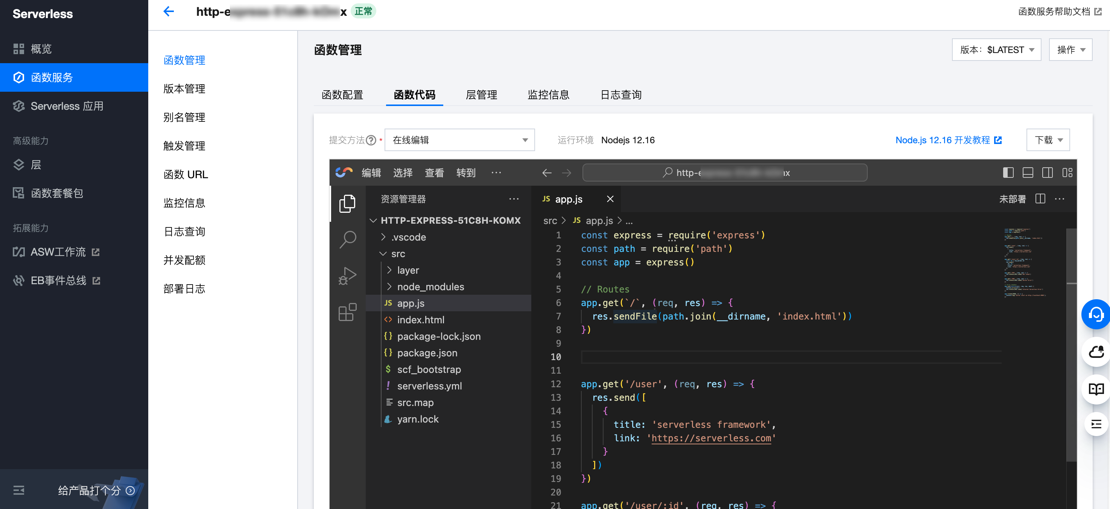1110x509 pixels.
Task: Click the editor command search field
Action: click(x=724, y=173)
